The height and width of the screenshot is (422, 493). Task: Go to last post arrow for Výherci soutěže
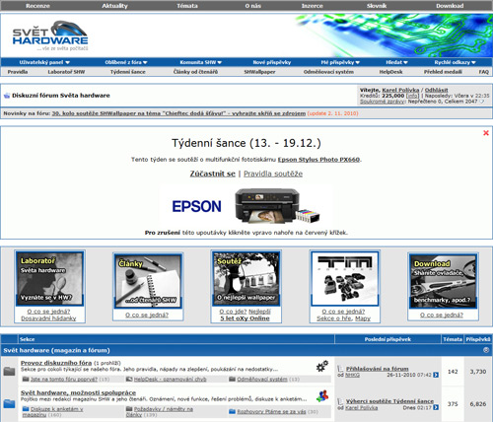[x=436, y=407]
